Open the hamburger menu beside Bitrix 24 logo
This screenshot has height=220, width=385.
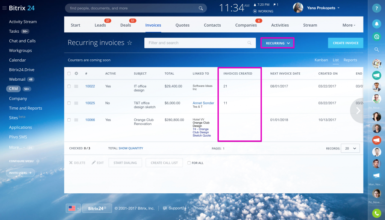point(5,8)
